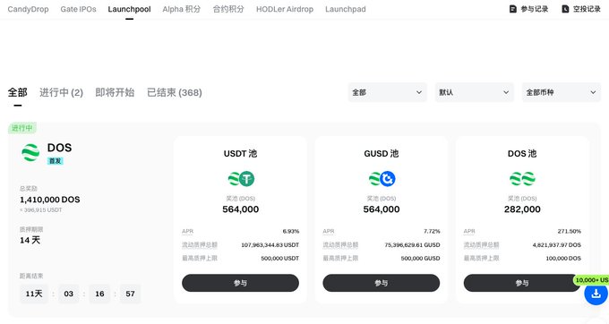Click the 6.93% APR value
609x324 pixels.
click(x=291, y=231)
